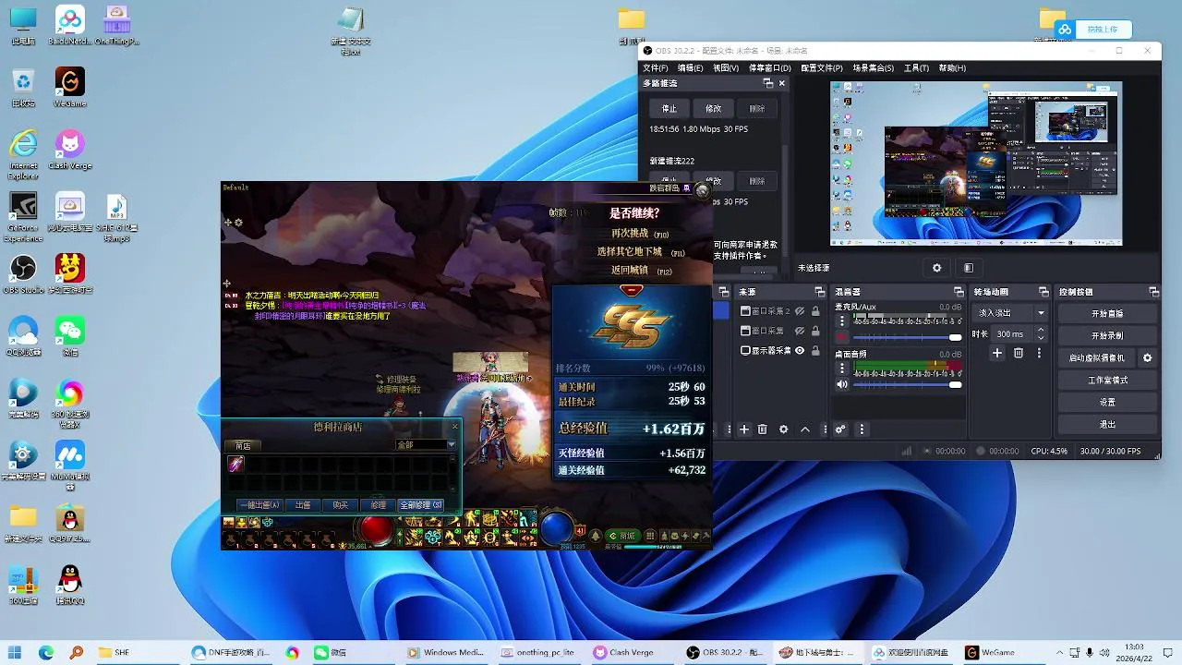The width and height of the screenshot is (1182, 665).
Task: Close the 德利拉商店 window
Action: (x=454, y=427)
